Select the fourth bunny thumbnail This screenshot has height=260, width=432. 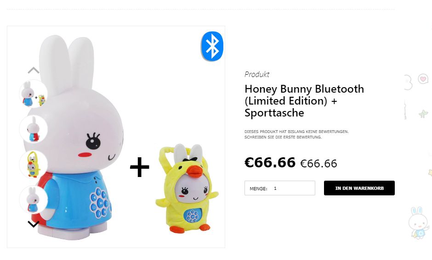pos(34,199)
